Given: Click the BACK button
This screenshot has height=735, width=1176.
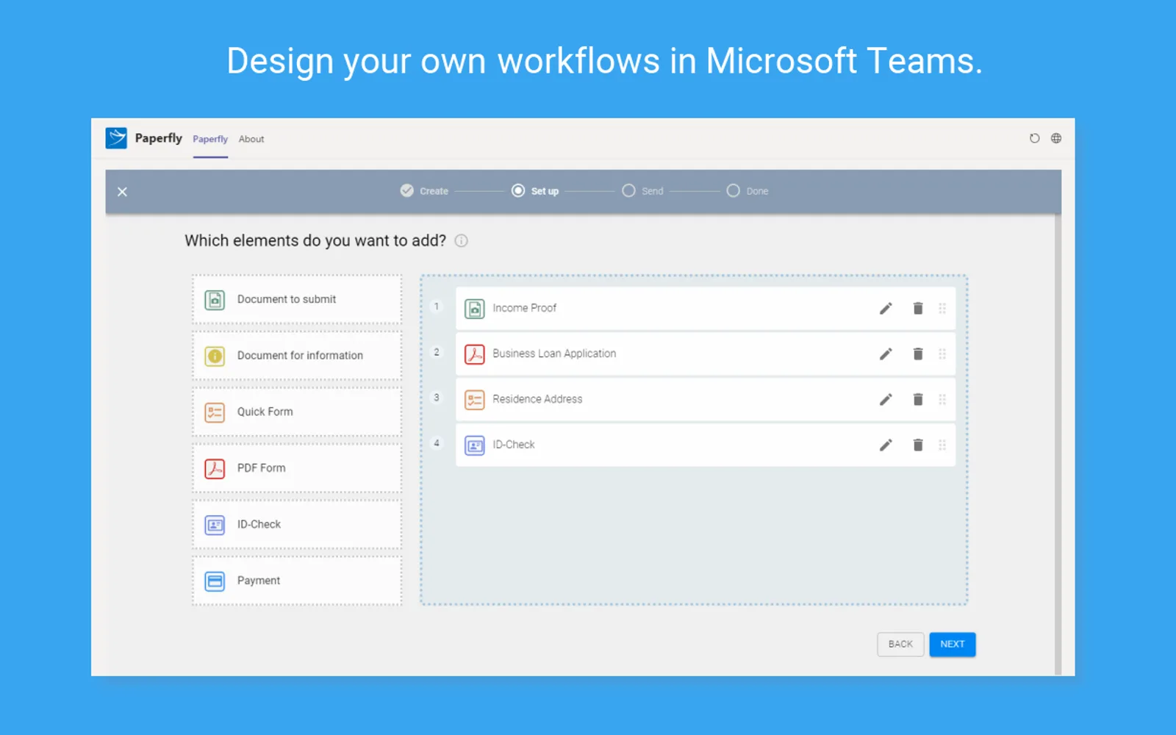Looking at the screenshot, I should pos(900,645).
